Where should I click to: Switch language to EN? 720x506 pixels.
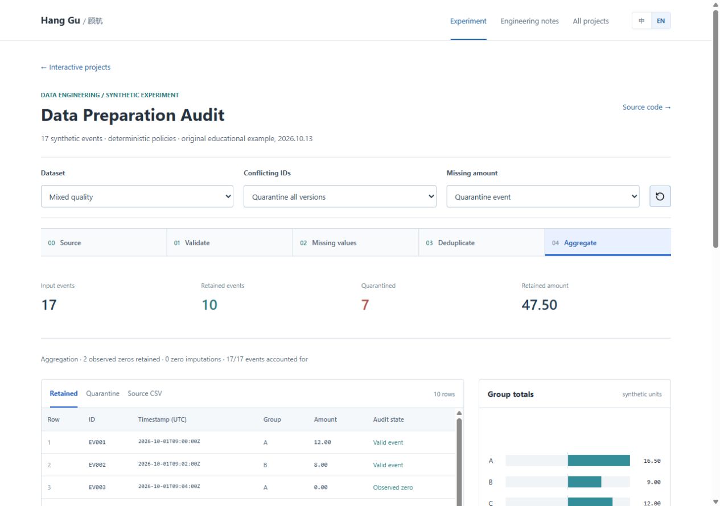(661, 21)
